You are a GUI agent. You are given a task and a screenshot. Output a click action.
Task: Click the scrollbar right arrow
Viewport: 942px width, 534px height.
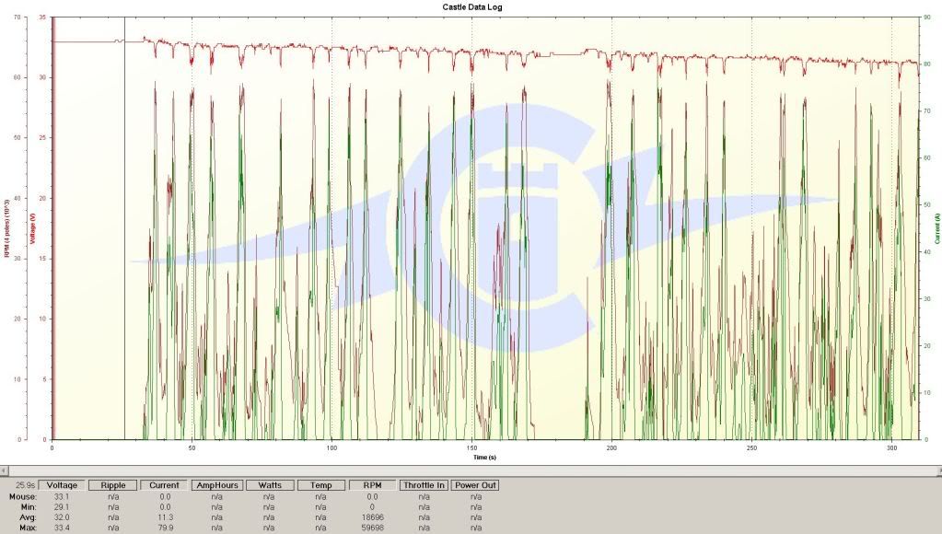coord(936,470)
